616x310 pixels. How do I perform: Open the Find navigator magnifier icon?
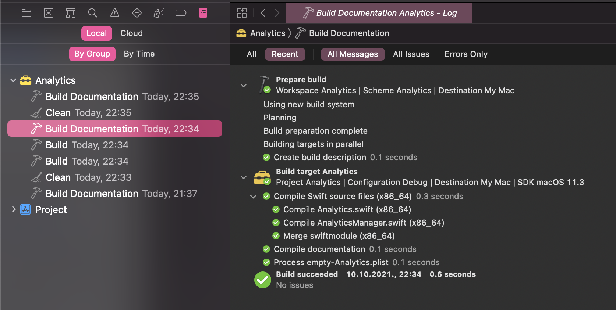(x=93, y=13)
